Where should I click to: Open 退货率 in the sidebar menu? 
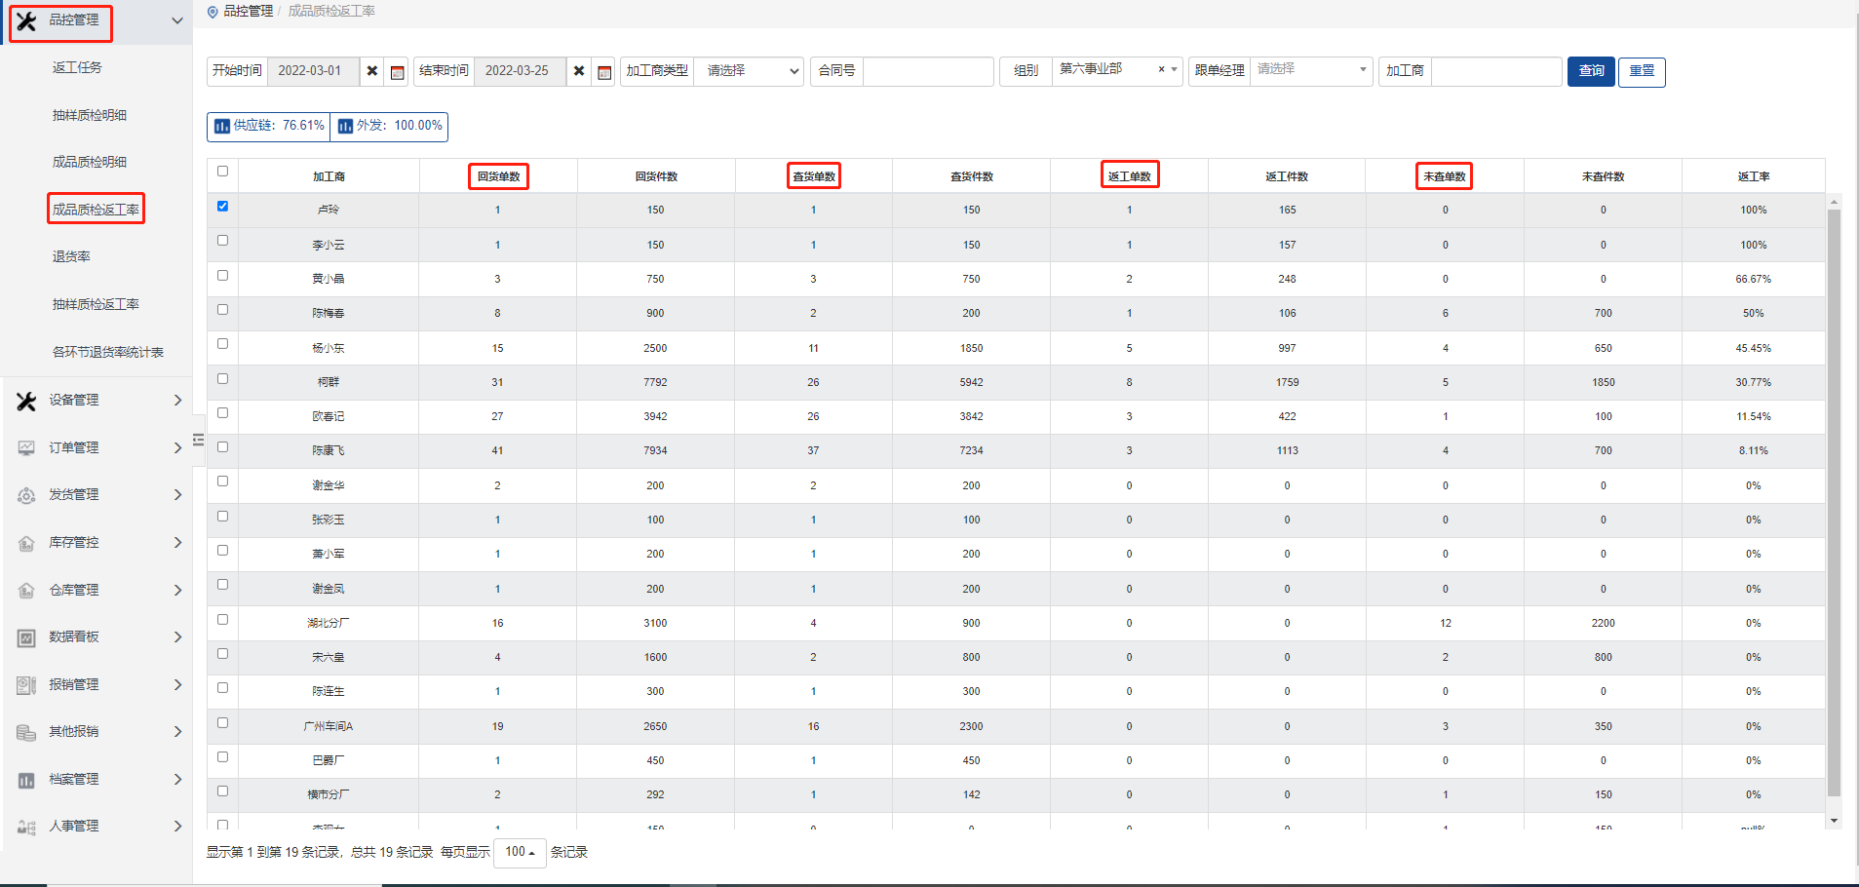71,256
